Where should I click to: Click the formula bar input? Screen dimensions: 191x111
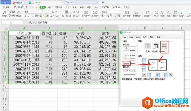pyautogui.click(x=113, y=23)
